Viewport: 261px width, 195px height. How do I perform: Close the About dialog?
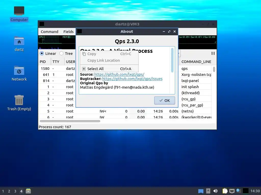[x=175, y=31]
